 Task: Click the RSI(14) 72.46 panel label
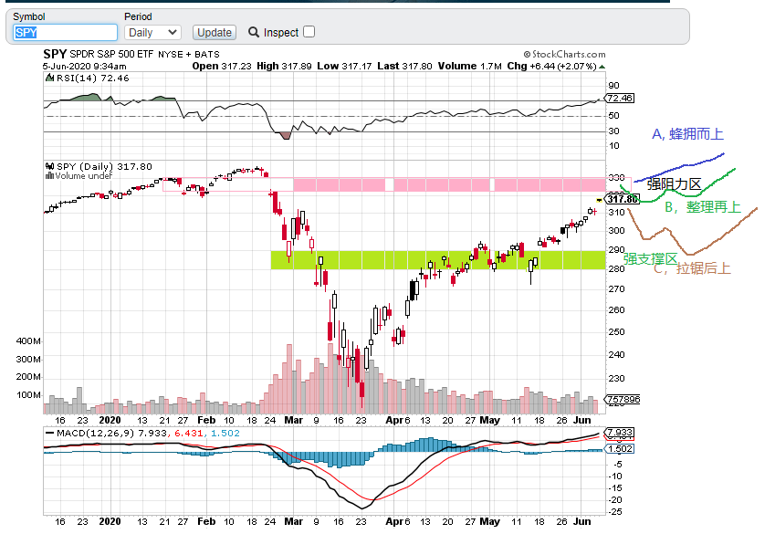pyautogui.click(x=93, y=79)
